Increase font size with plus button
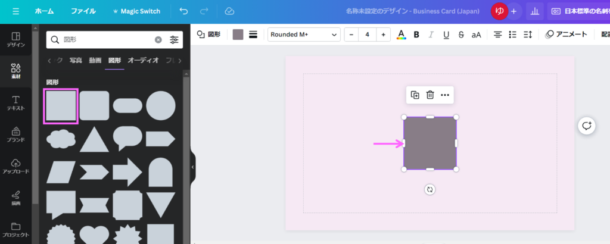 click(x=383, y=35)
